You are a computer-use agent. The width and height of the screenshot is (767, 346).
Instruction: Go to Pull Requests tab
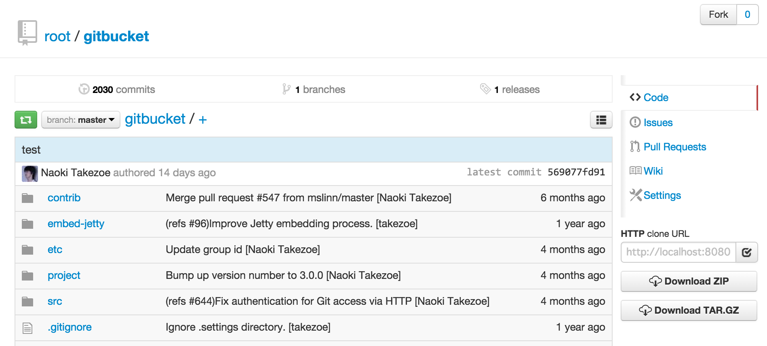[675, 147]
